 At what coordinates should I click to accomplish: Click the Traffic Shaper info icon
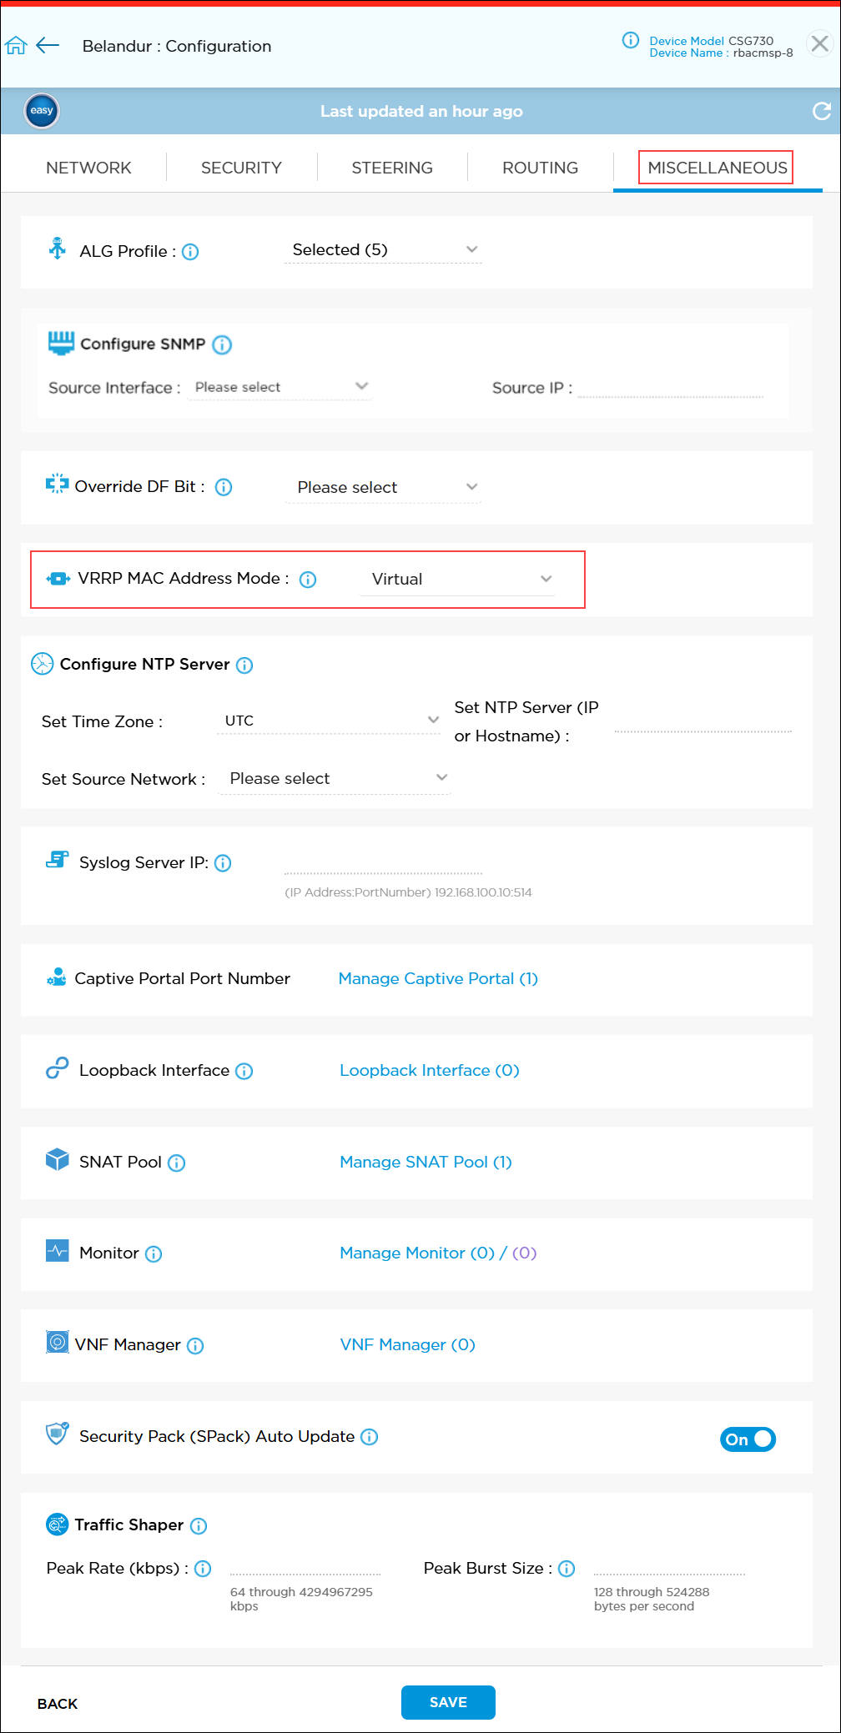[x=199, y=1525]
